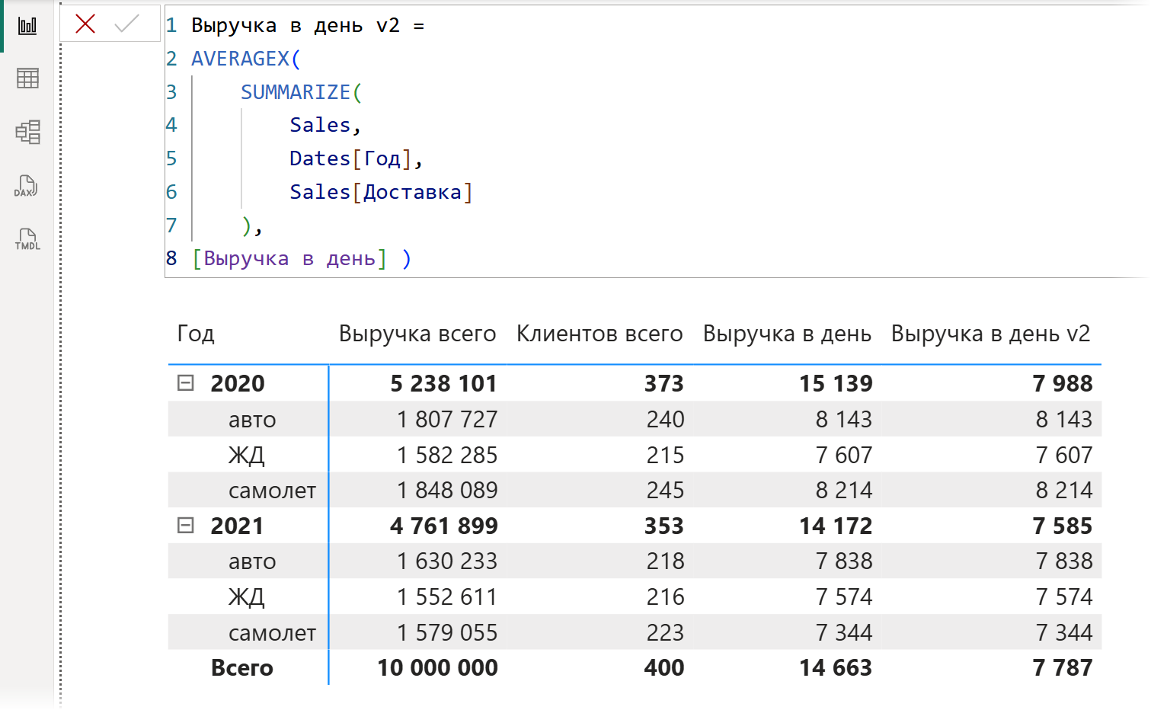Sort the table by Клиентов всего header
Image resolution: width=1151 pixels, height=710 pixels.
[599, 333]
